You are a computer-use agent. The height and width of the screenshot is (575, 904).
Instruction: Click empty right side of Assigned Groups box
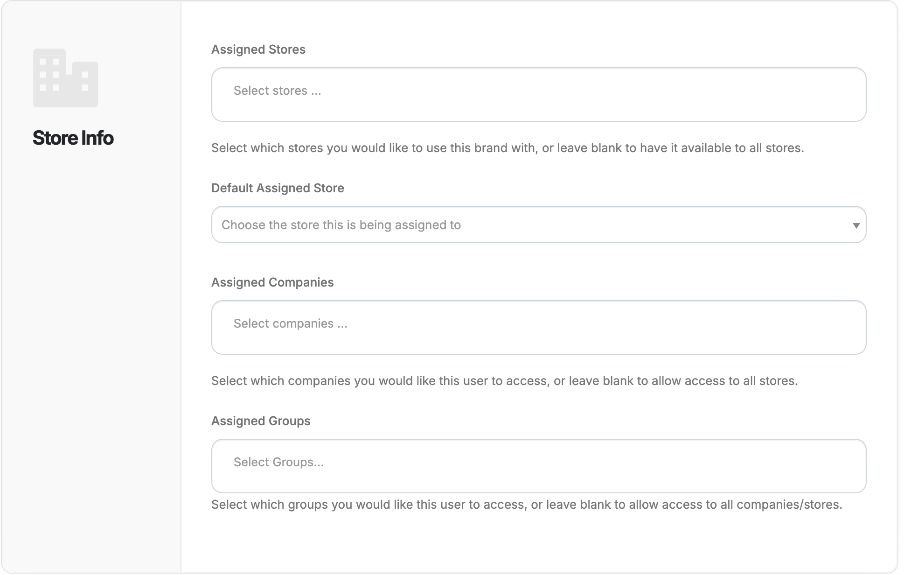[x=746, y=466]
